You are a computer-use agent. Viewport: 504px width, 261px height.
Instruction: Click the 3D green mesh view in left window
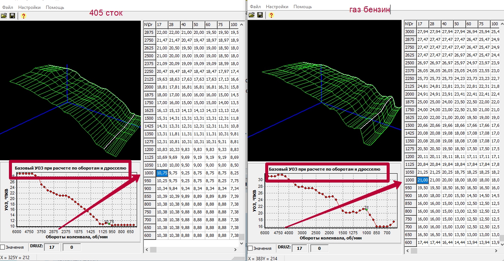70,90
